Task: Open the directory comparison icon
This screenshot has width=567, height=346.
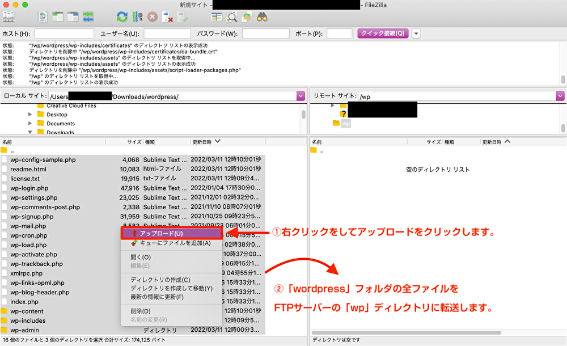Action: point(232,17)
